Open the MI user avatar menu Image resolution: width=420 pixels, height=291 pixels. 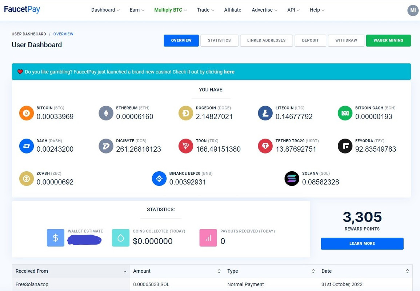click(413, 10)
